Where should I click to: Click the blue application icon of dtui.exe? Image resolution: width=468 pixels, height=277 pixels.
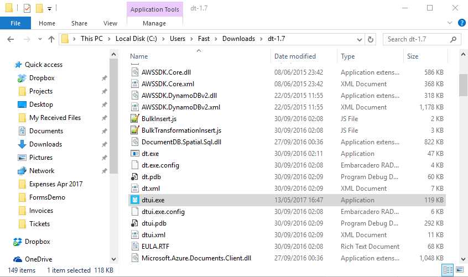[135, 200]
